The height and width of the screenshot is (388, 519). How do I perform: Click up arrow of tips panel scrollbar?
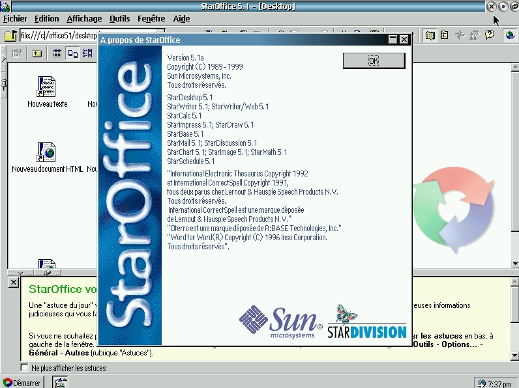point(514,282)
